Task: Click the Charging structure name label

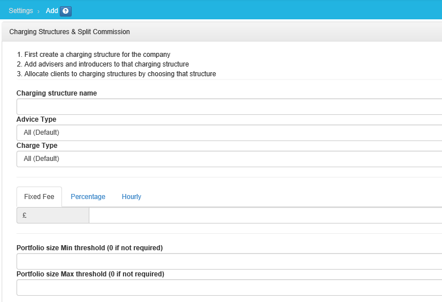Action: [x=56, y=93]
